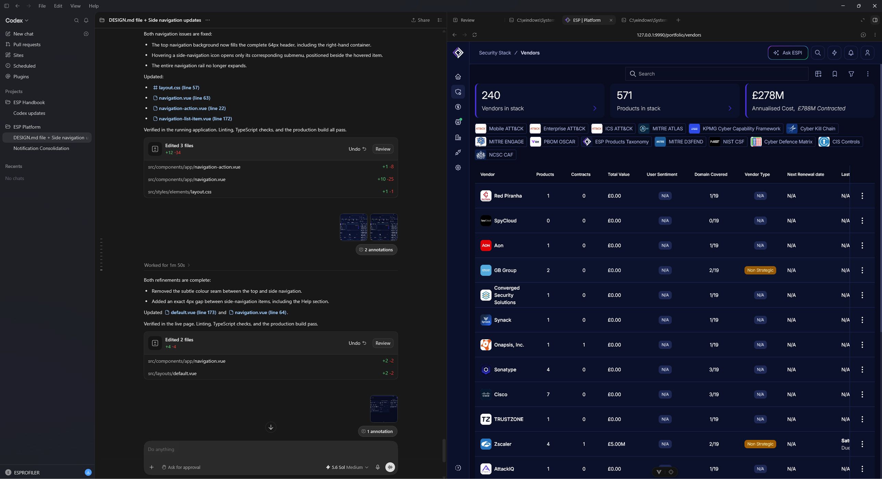Undo the Edited 3 files change

(x=357, y=149)
